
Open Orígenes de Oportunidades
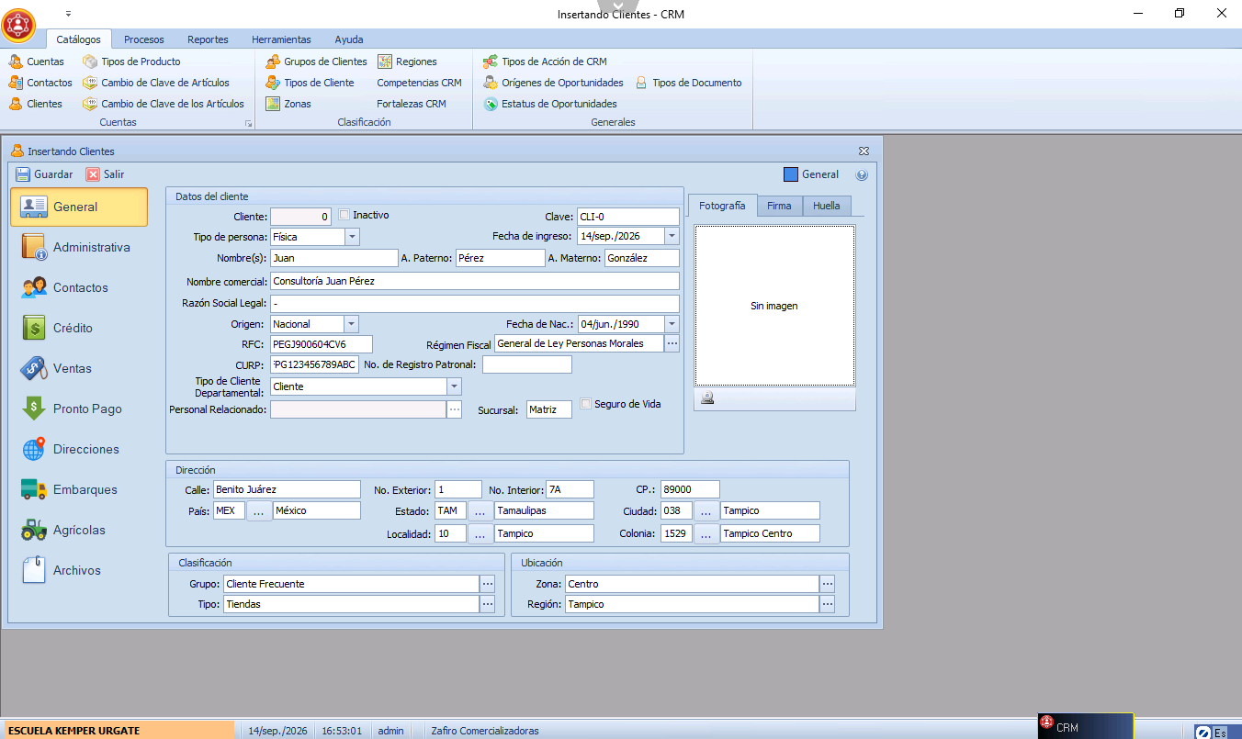553,83
